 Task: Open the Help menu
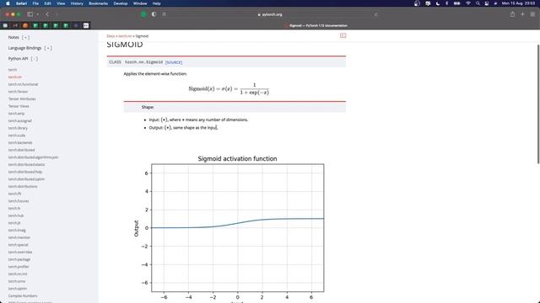156,3
